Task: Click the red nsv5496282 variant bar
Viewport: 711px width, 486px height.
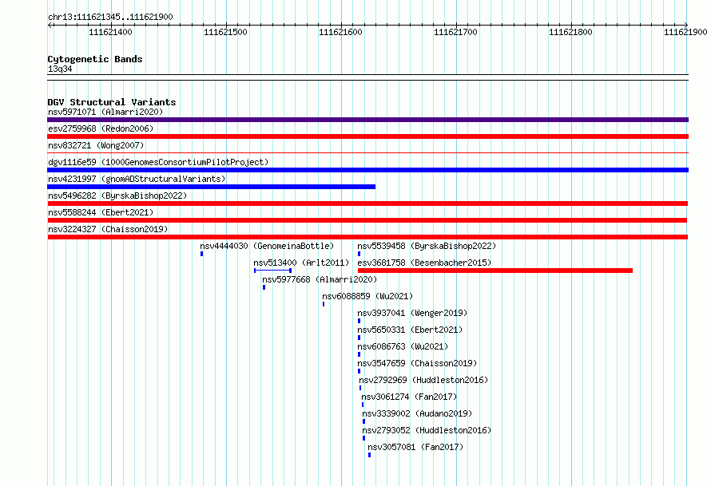Action: [x=367, y=203]
